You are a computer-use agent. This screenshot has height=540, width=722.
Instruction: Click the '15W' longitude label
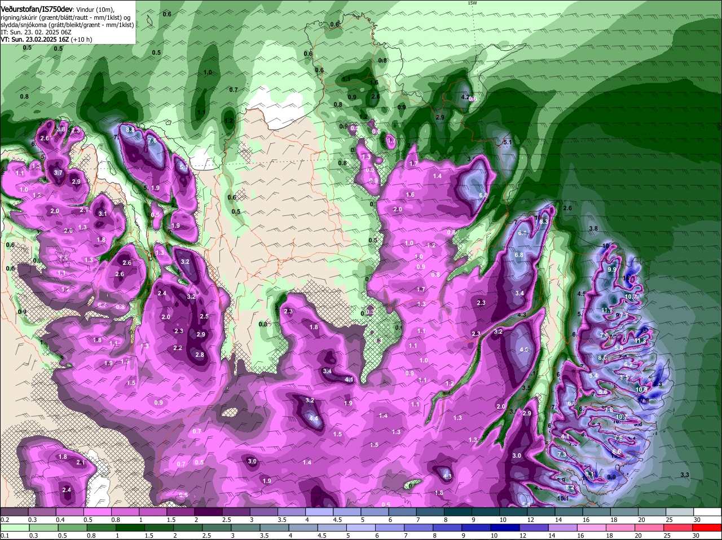coord(472,3)
